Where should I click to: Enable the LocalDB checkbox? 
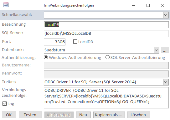click(x=75, y=42)
